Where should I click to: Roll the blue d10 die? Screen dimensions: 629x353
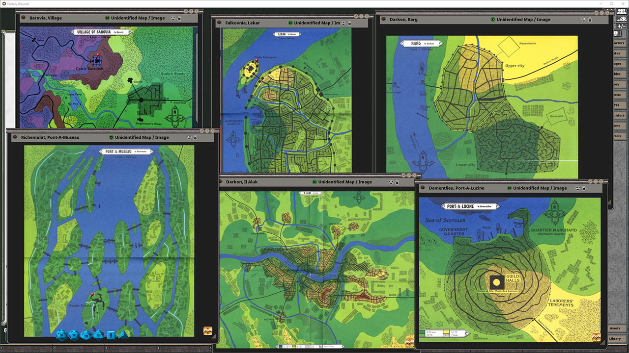(87, 336)
